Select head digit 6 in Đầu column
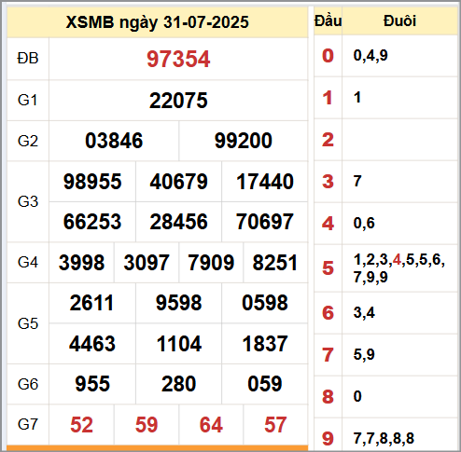The height and width of the screenshot is (452, 461). [x=328, y=313]
